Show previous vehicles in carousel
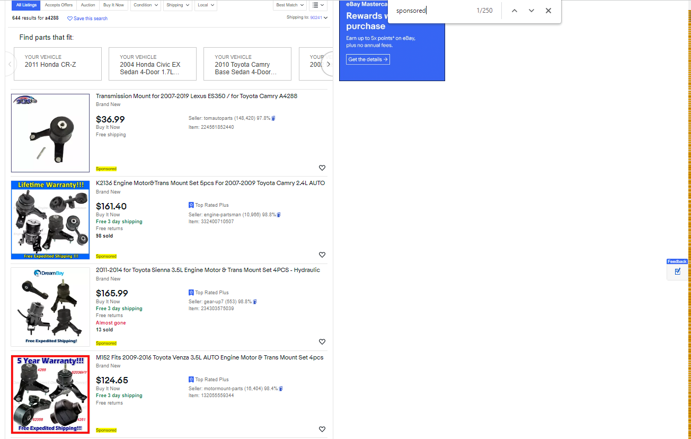Viewport: 691px width, 439px height. pyautogui.click(x=9, y=64)
